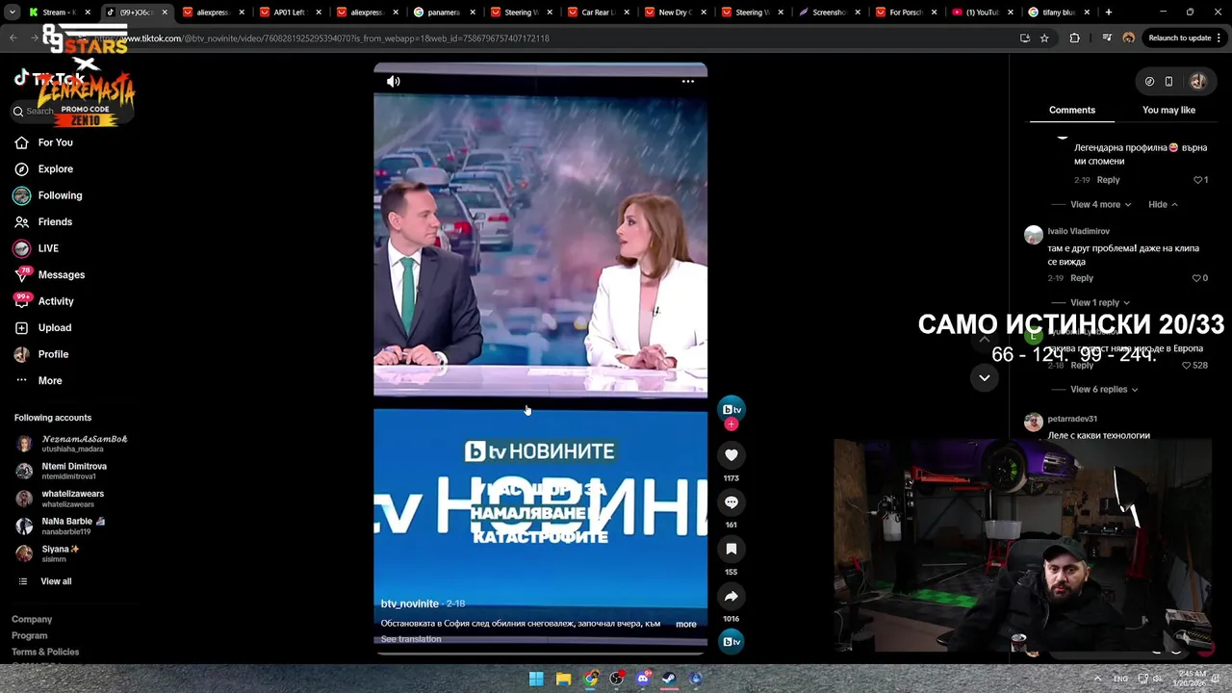Expand View 1 reply

click(1100, 303)
